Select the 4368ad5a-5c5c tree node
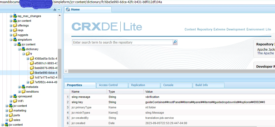This screenshot has height=127, width=275. (46, 59)
